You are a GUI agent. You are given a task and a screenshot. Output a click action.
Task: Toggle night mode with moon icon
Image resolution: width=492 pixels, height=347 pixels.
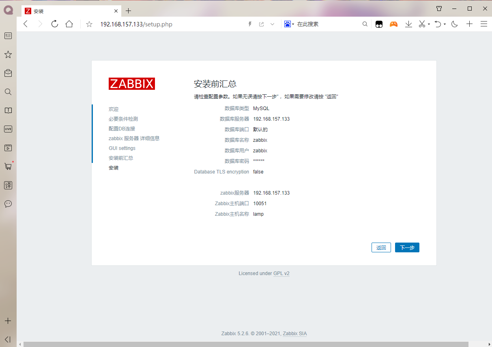[455, 24]
